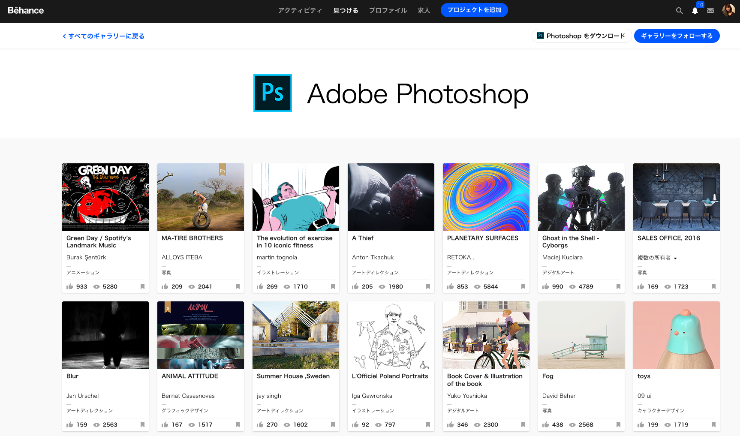Like the toys project thumbs-up icon
This screenshot has height=436, width=740.
click(641, 424)
